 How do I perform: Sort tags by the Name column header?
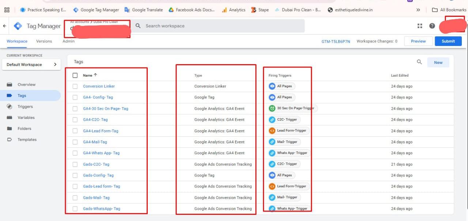[x=88, y=75]
